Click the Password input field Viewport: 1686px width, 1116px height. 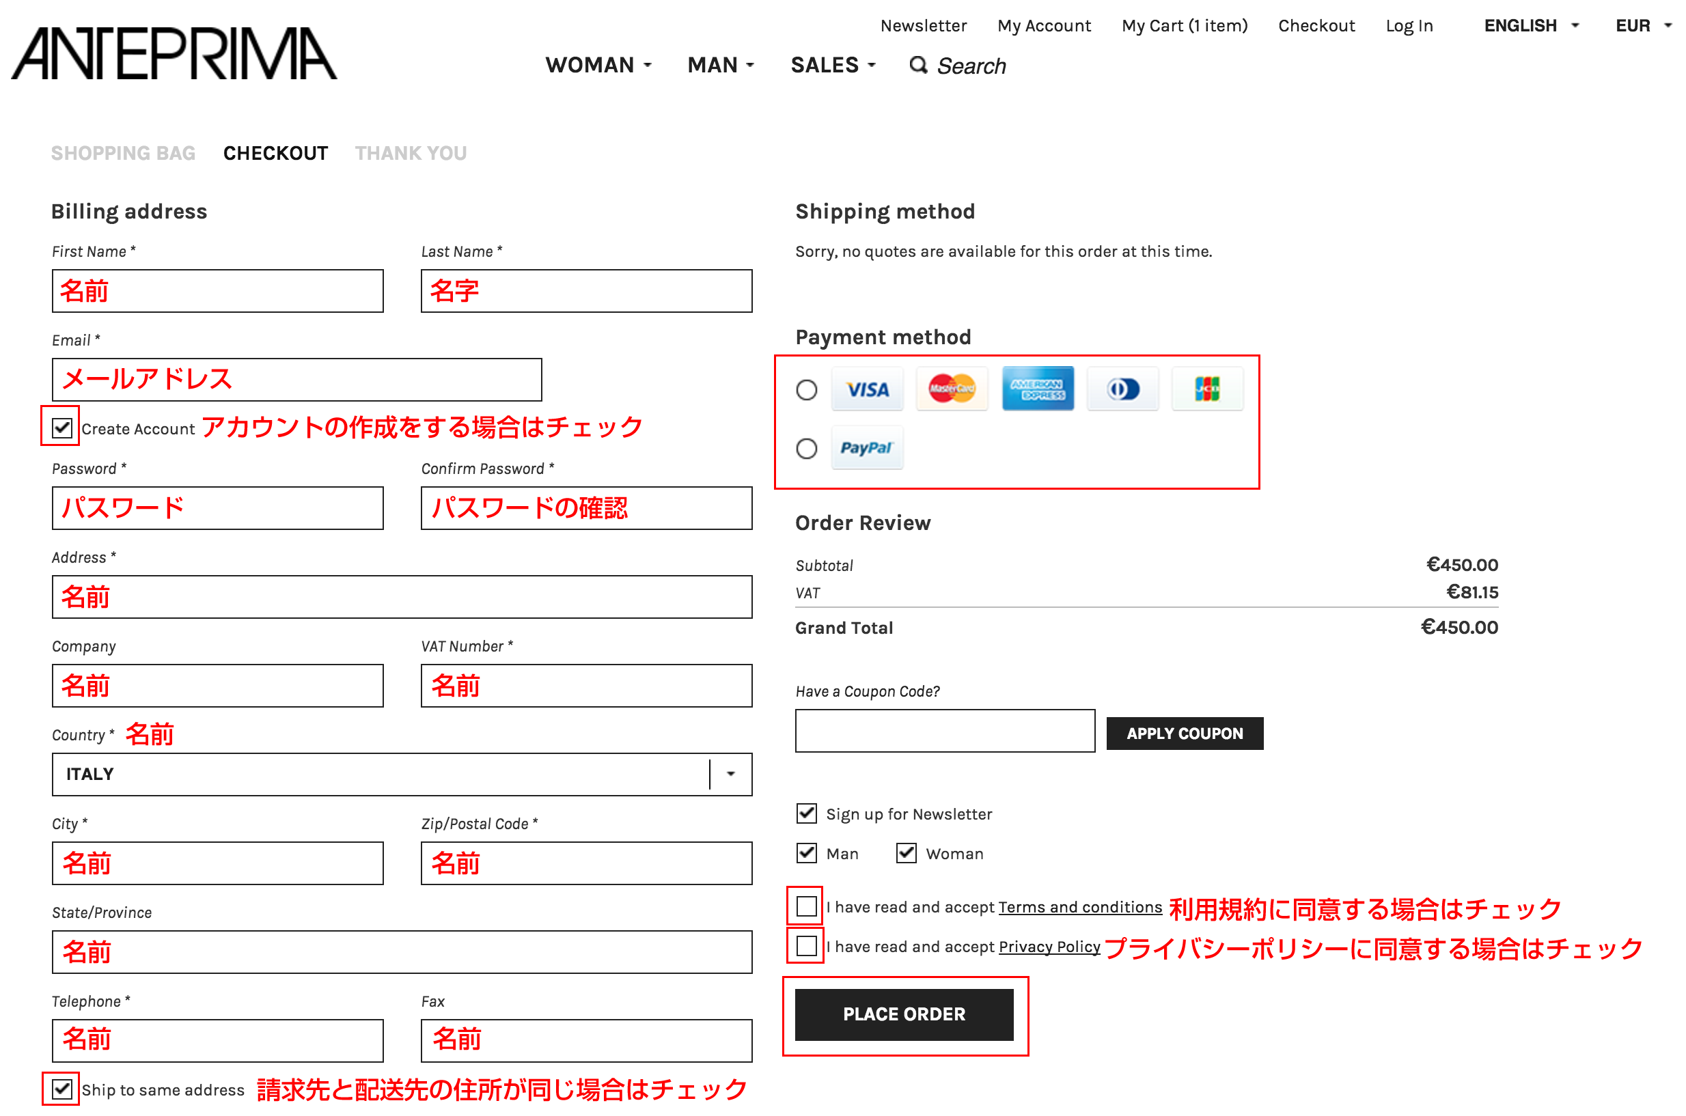click(218, 508)
